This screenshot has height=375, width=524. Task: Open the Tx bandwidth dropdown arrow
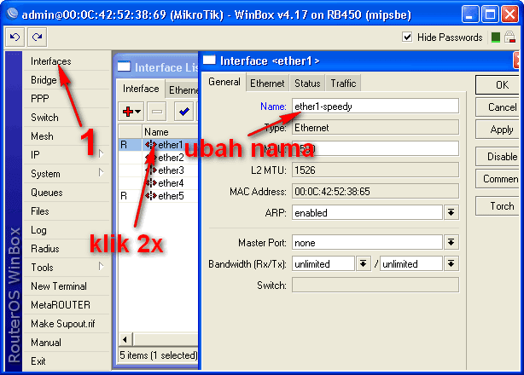tap(451, 264)
